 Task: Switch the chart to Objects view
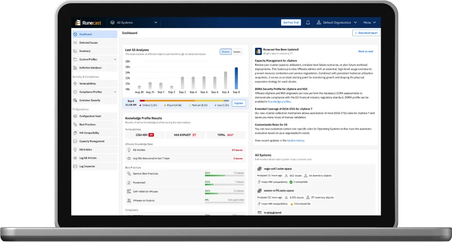(226, 52)
